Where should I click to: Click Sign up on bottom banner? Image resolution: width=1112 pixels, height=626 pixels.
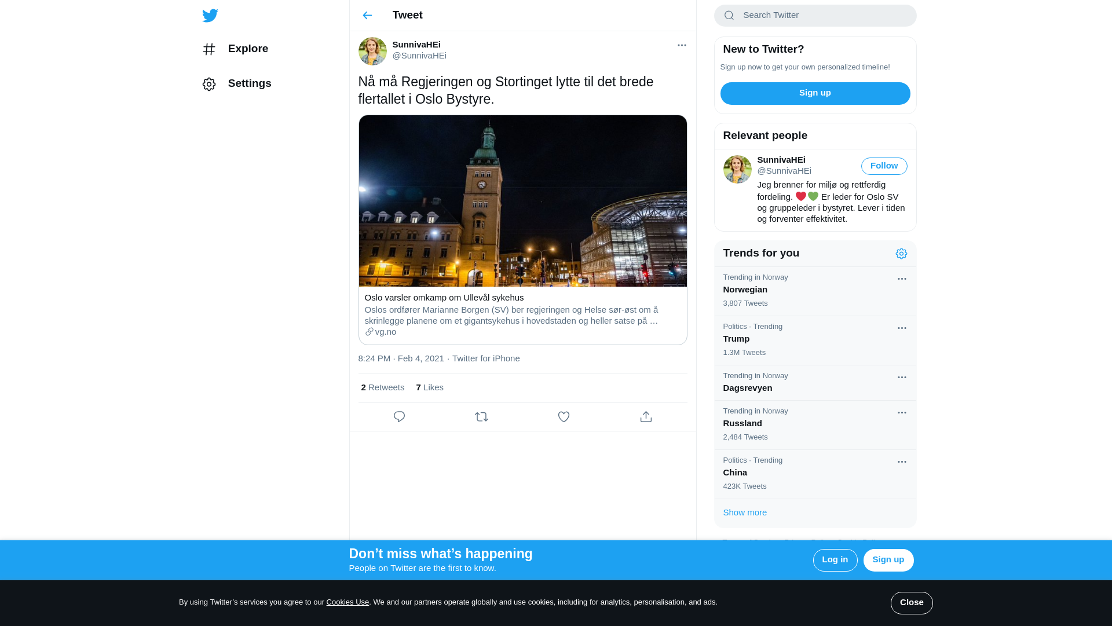coord(888,561)
